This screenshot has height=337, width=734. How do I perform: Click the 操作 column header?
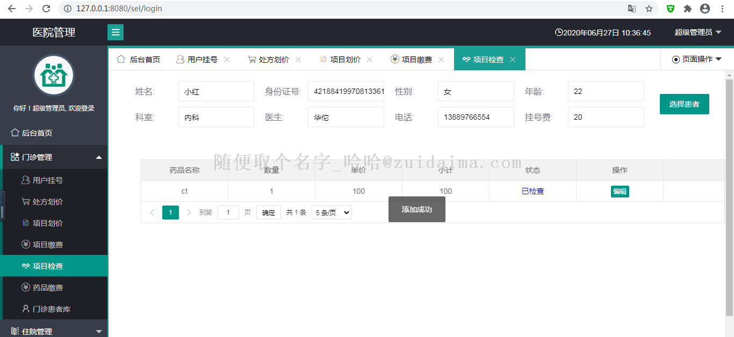[x=620, y=170]
